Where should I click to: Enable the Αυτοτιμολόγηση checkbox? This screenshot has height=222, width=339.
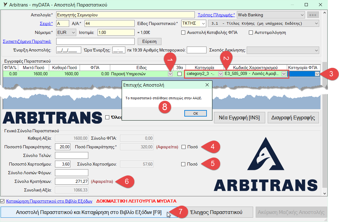(x=251, y=33)
